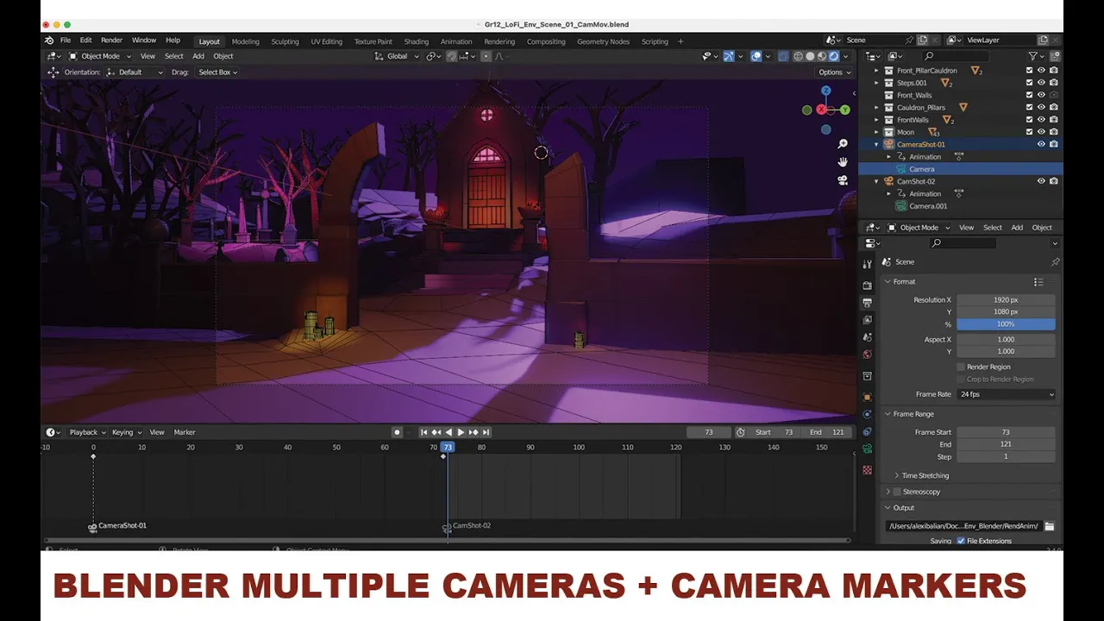This screenshot has width=1104, height=621.
Task: Open the Tool properties tab icon
Action: point(867,264)
